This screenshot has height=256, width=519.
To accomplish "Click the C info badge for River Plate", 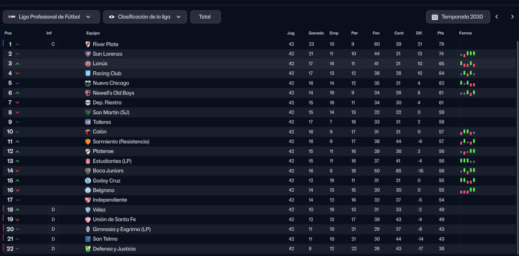I will tap(52, 44).
